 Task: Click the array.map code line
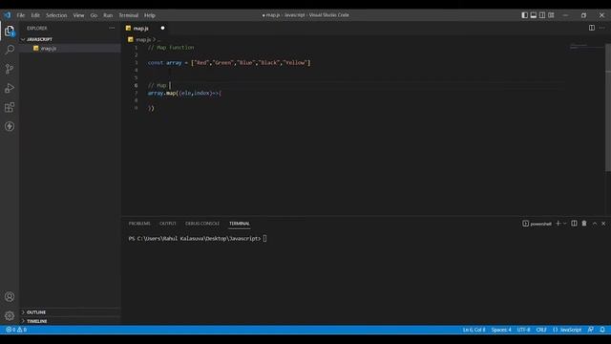click(x=184, y=93)
